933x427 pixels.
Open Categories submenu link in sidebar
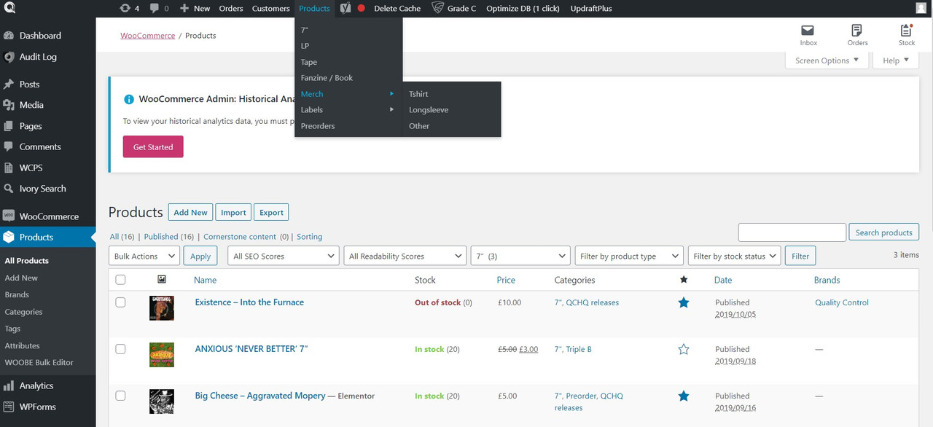point(24,312)
